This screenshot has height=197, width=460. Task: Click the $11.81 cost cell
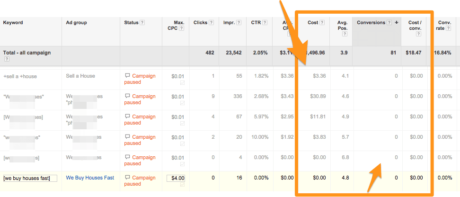318,116
